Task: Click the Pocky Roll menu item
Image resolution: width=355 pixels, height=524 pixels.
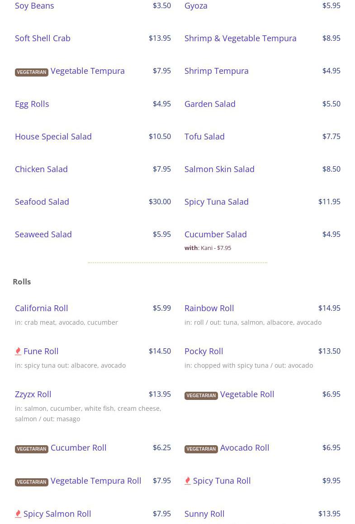Action: coord(204,351)
